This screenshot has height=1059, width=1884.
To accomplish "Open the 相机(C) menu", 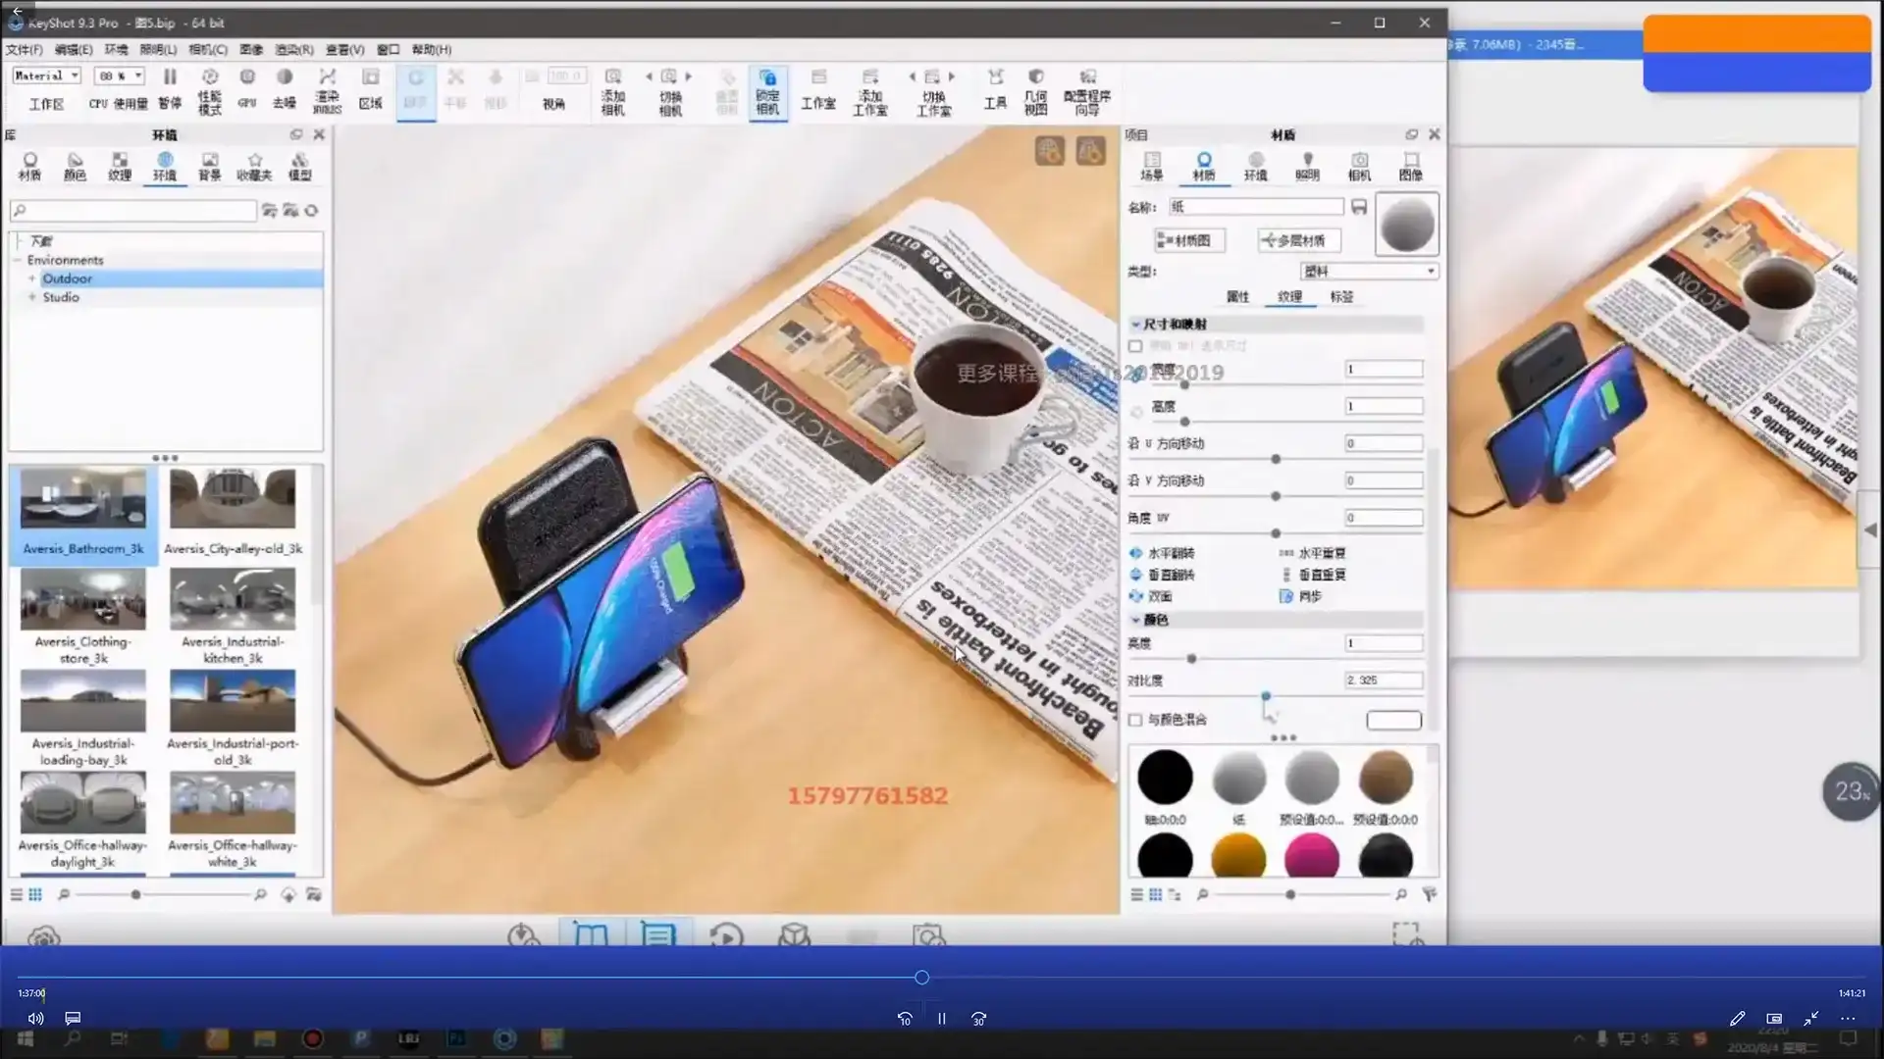I will pos(207,49).
